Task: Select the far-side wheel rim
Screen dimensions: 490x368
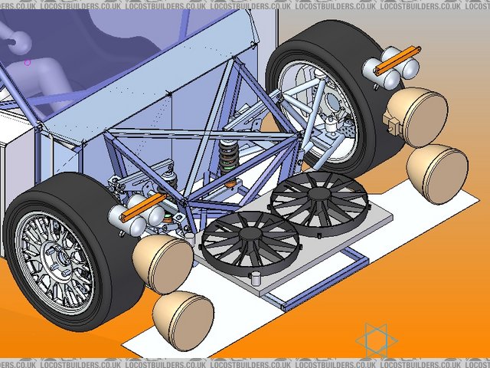Action: [x=318, y=112]
